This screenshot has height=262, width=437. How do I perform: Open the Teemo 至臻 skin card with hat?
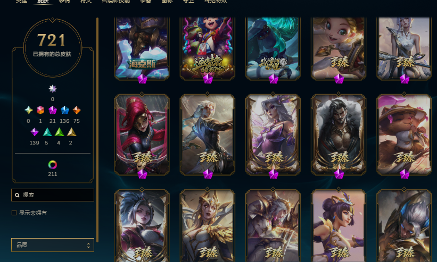click(x=404, y=135)
